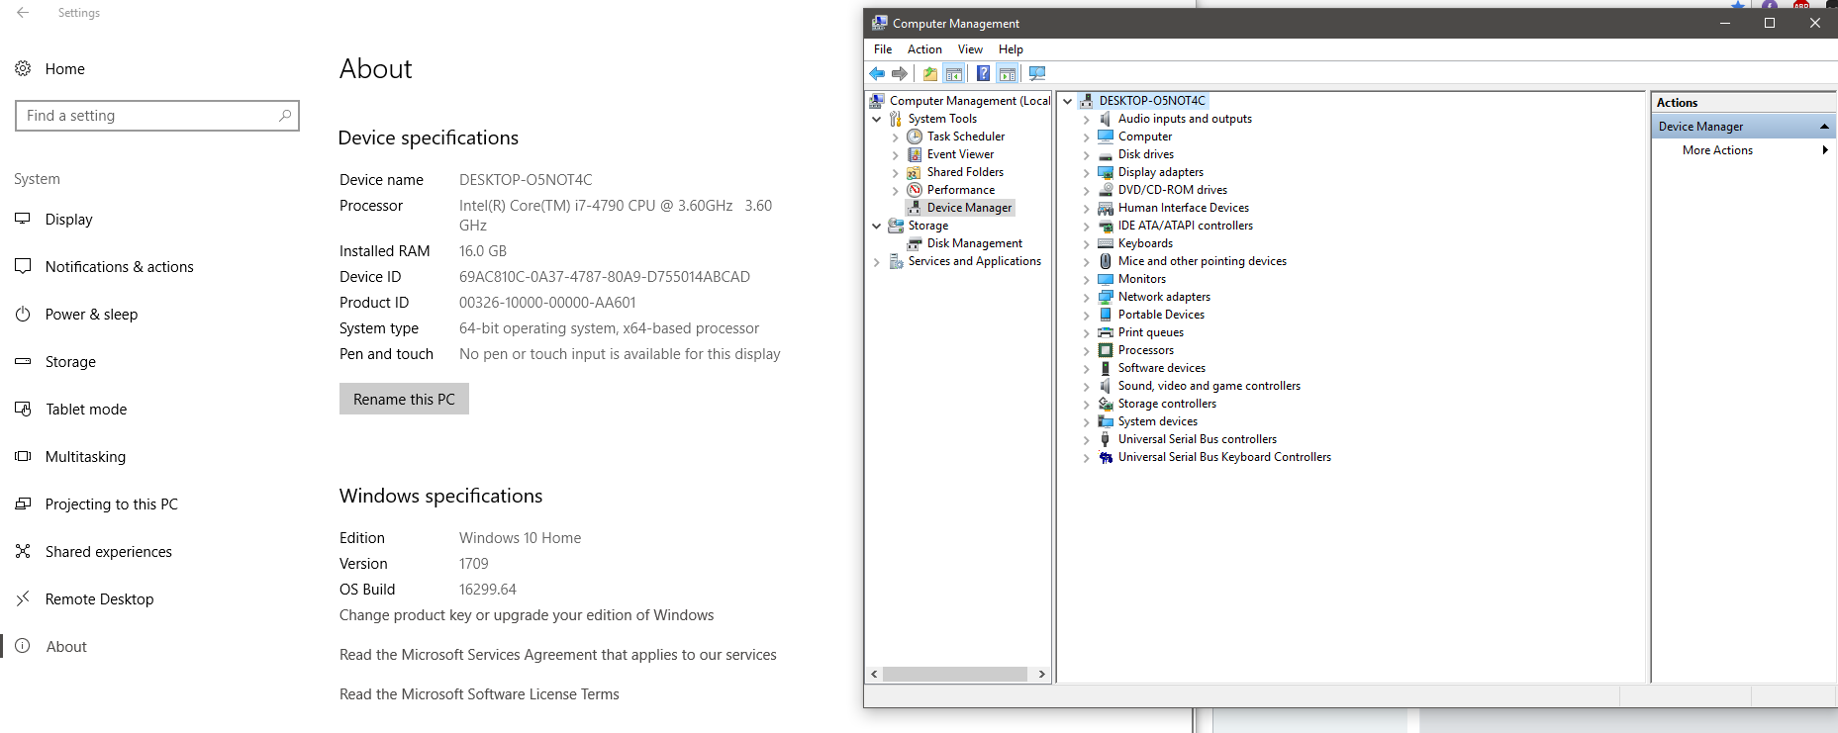Click the Event Viewer icon in tree
This screenshot has width=1838, height=733.
[915, 154]
